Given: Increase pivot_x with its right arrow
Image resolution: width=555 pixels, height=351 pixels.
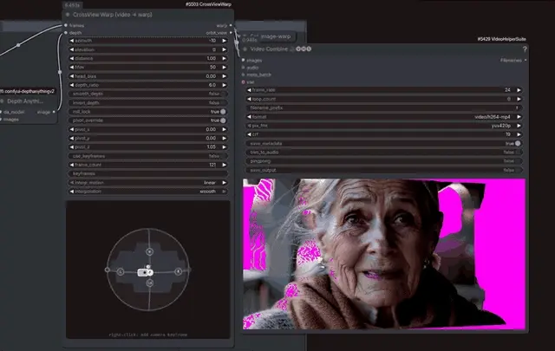Looking at the screenshot, I should coord(224,129).
